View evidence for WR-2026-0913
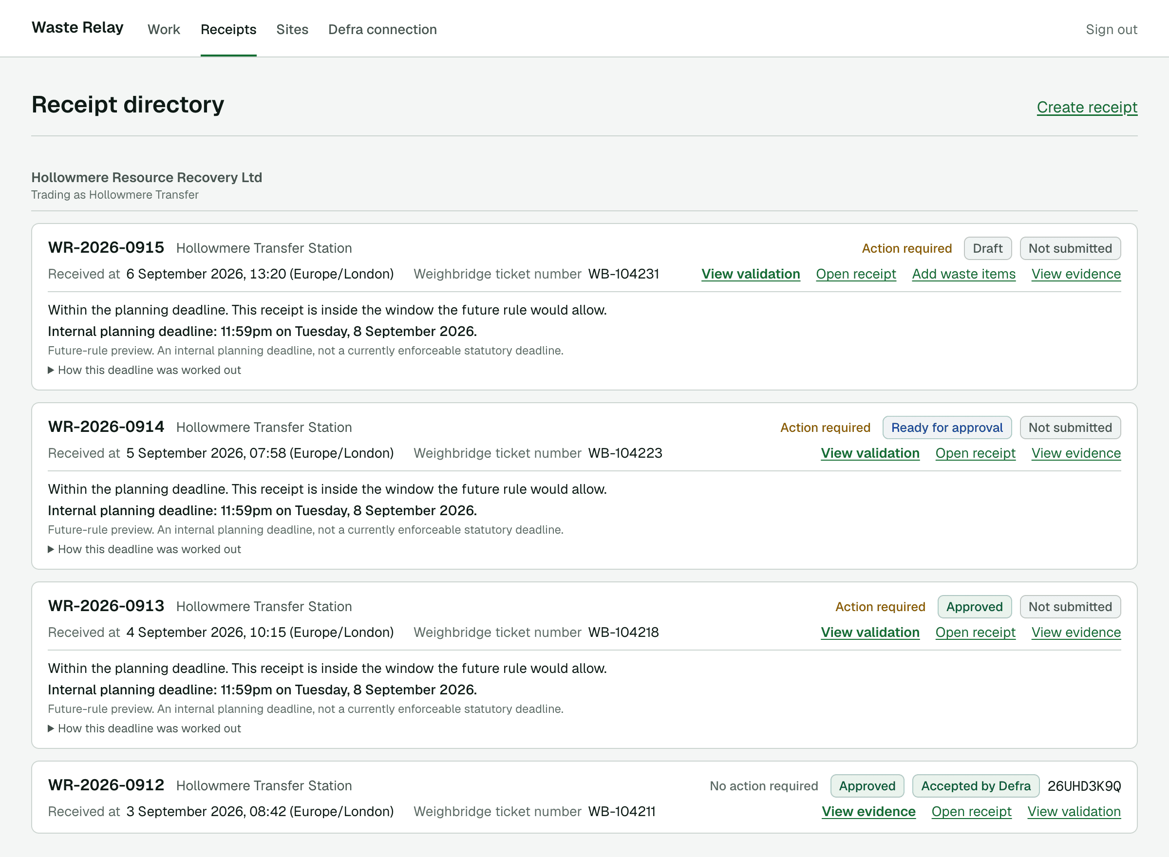1169x857 pixels. [x=1076, y=633]
